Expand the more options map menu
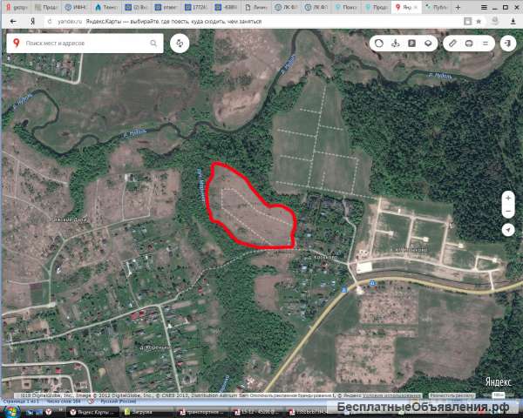Viewport: 523px width, 418px height. pos(486,44)
